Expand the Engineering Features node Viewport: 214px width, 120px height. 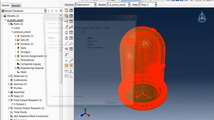tap(16, 68)
